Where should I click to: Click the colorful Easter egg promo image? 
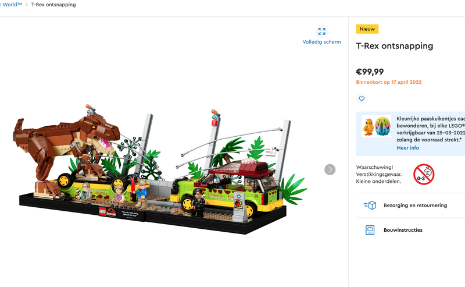[x=382, y=126]
